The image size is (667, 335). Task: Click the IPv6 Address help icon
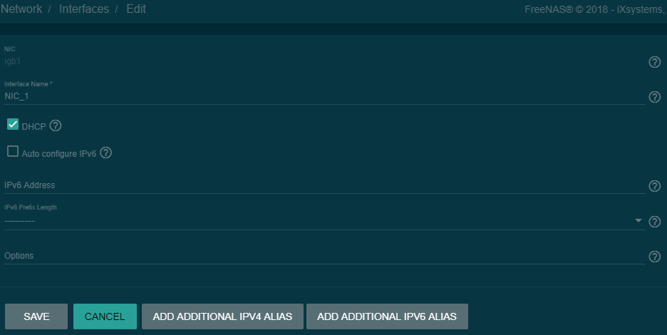click(654, 186)
